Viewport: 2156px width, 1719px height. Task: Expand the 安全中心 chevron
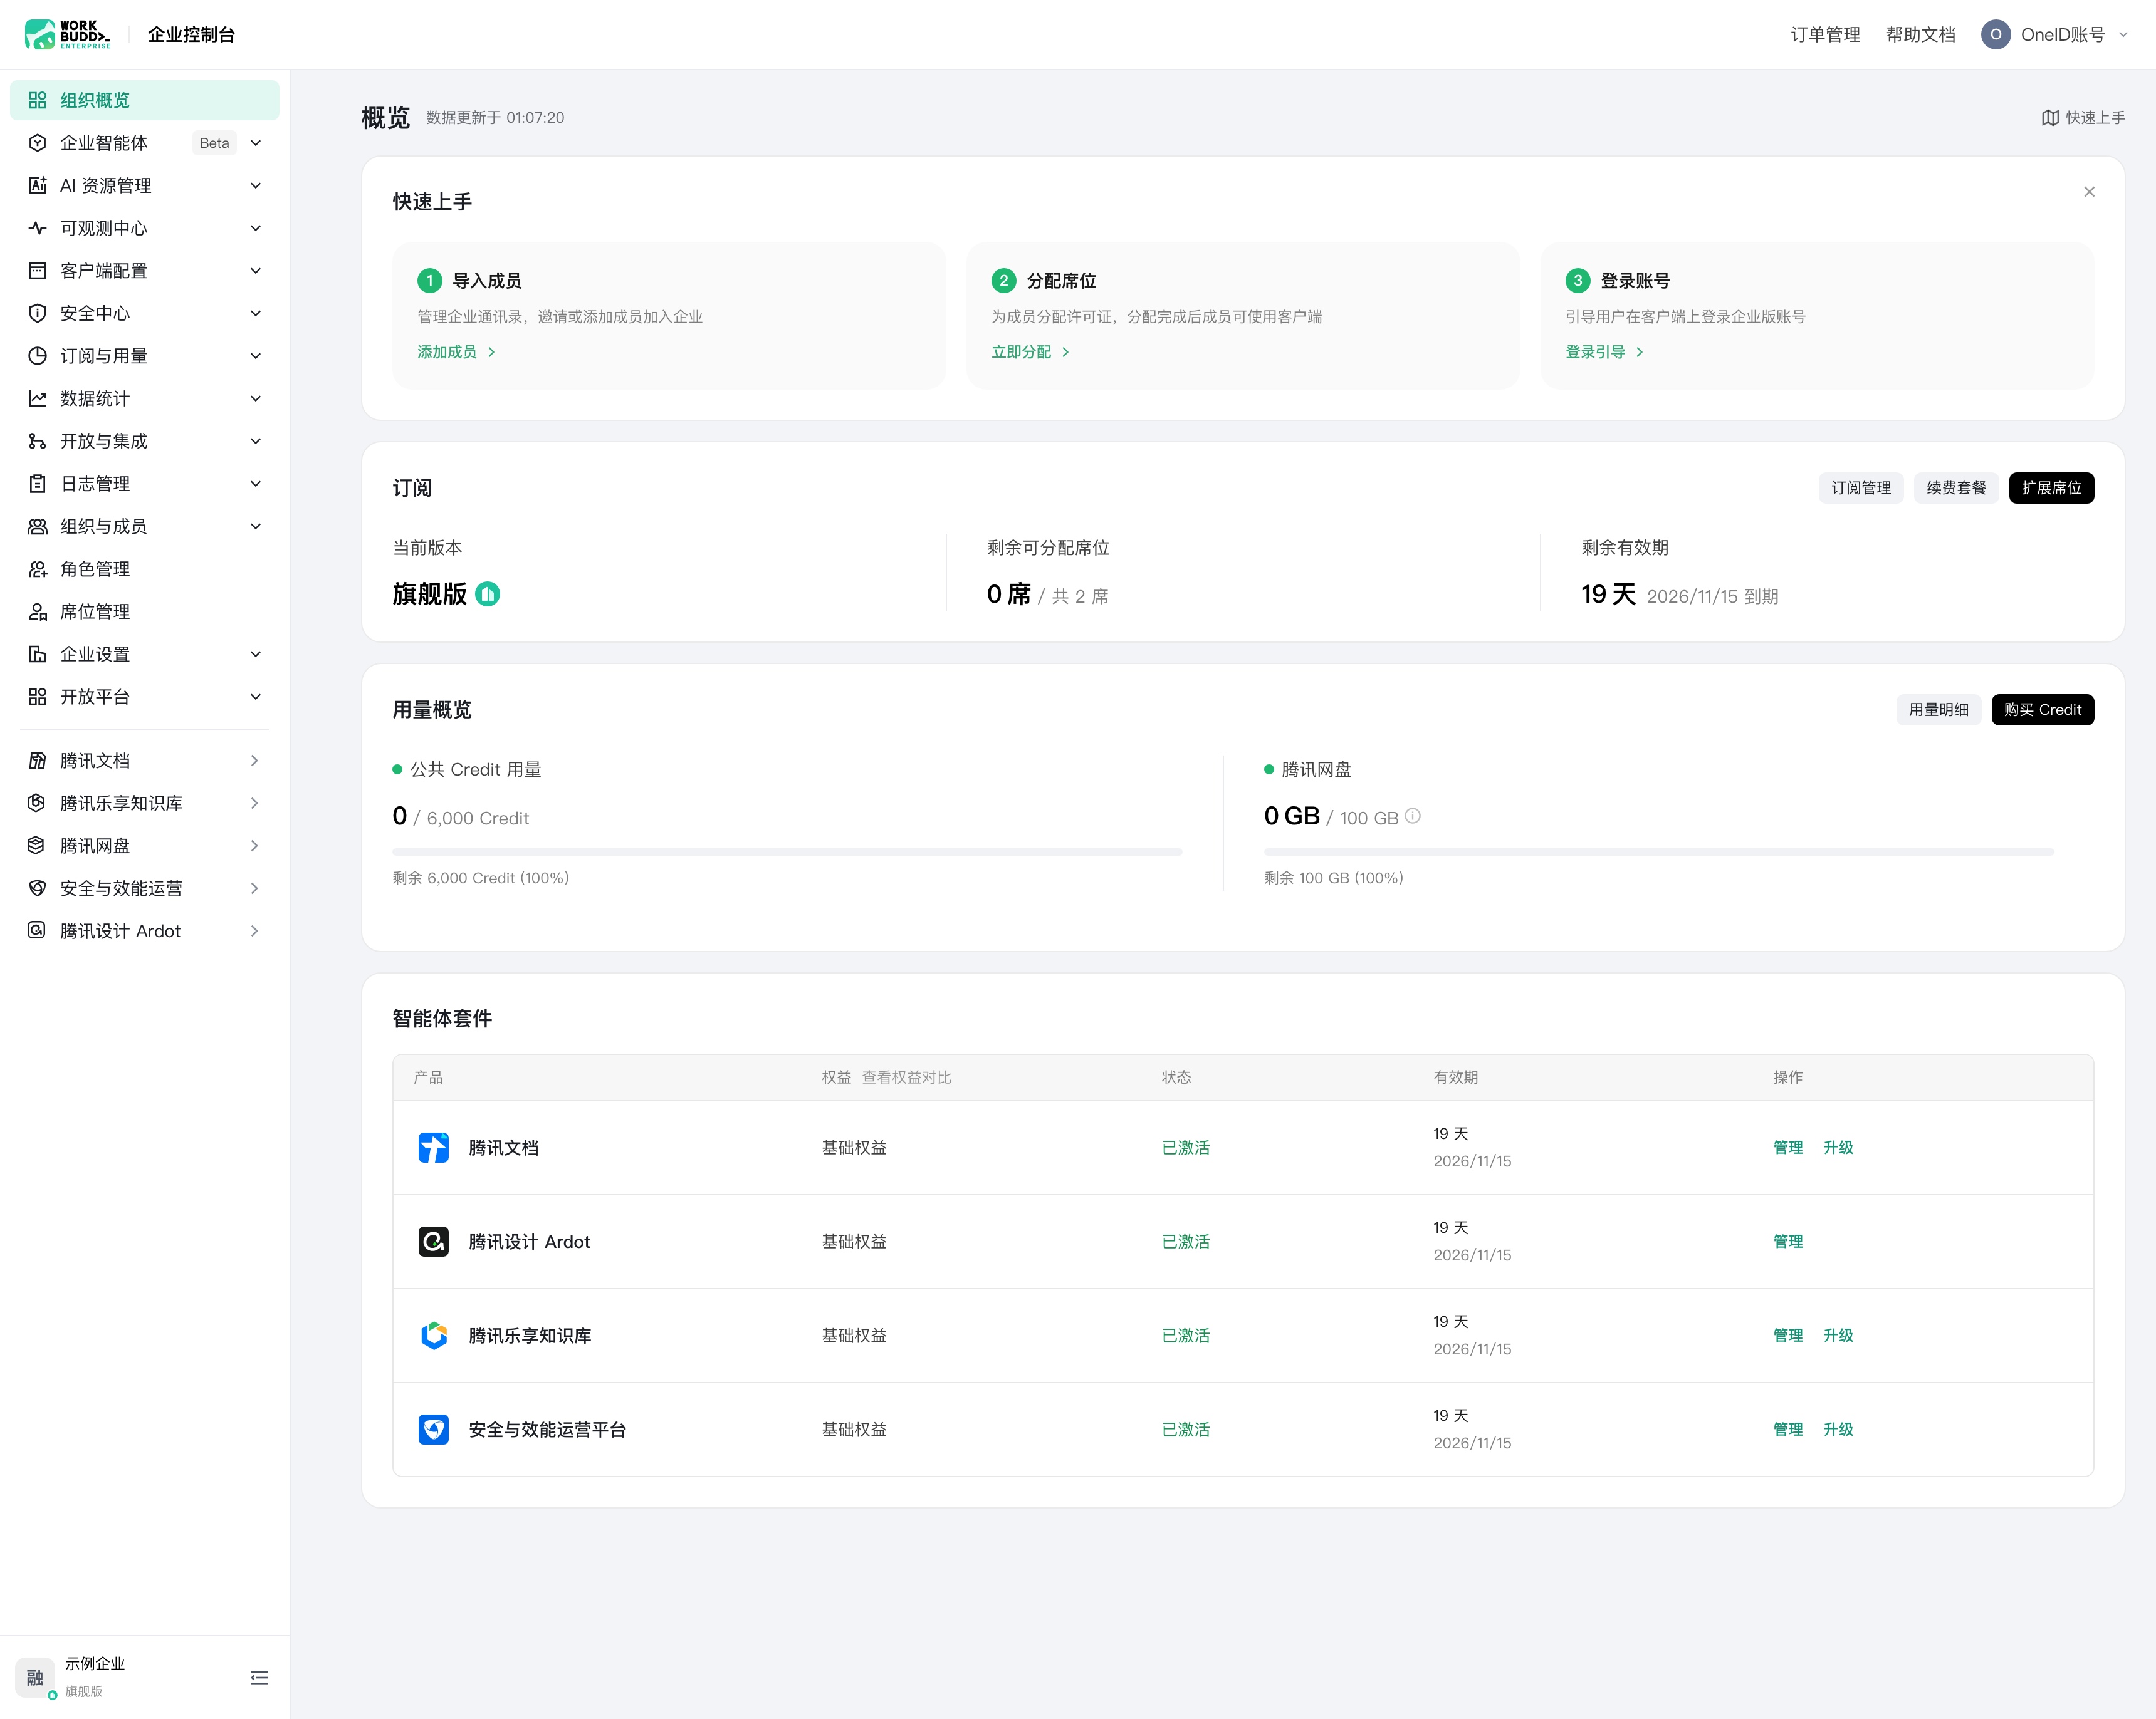256,314
